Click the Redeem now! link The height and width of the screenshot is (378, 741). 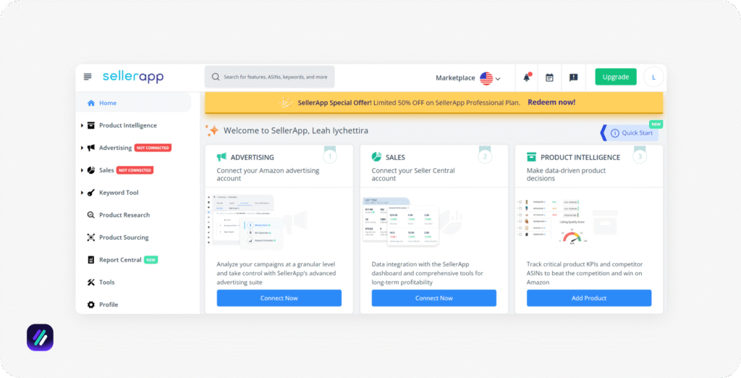[551, 102]
